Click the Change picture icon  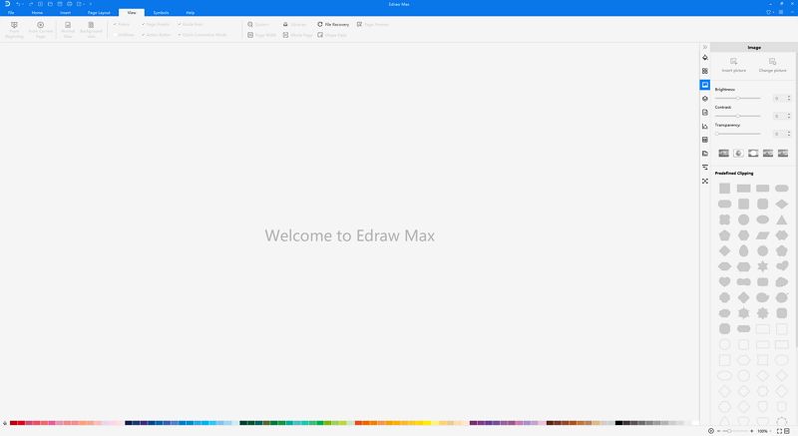pyautogui.click(x=772, y=62)
